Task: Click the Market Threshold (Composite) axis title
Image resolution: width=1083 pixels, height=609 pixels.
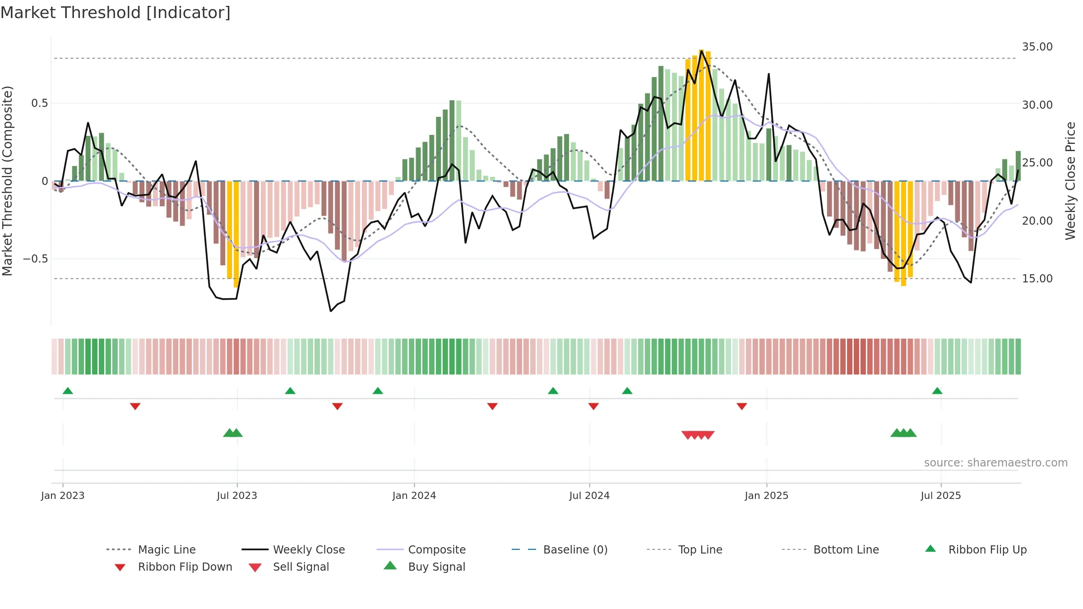Action: 7,181
